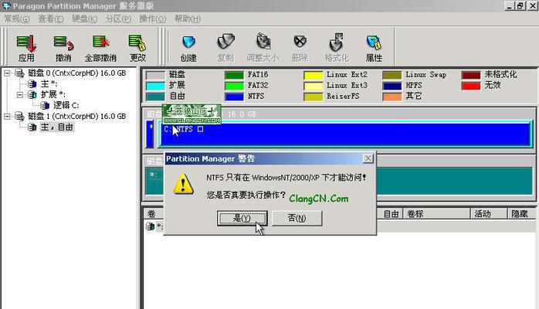Click the primary partition 主 *: icon
The width and height of the screenshot is (539, 309).
32,84
